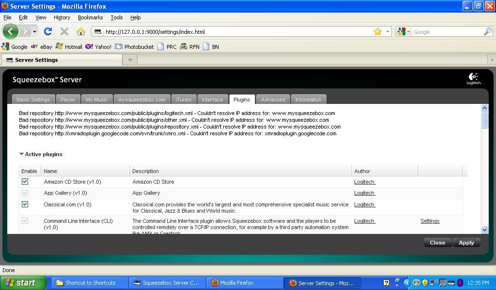This screenshot has width=496, height=290.
Task: Click the Firefox Back arrow button
Action: 10,32
